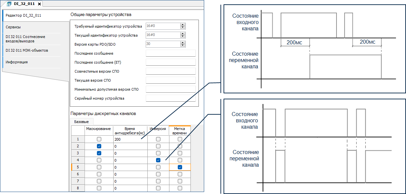
Task: Enable Инверсия for channel 6
Action: click(x=158, y=174)
